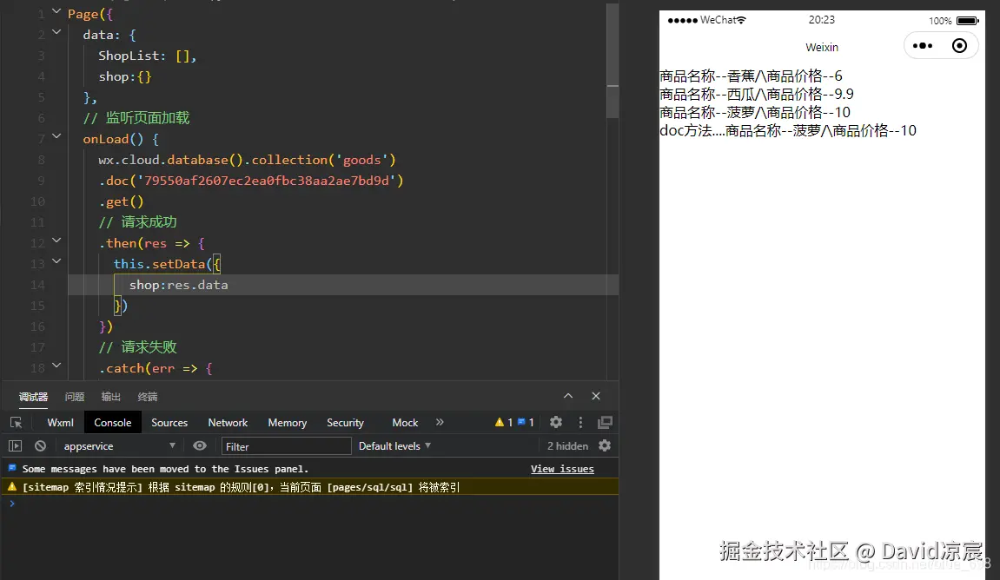The height and width of the screenshot is (580, 1000).
Task: Open the 问题 panel tab
Action: [75, 397]
